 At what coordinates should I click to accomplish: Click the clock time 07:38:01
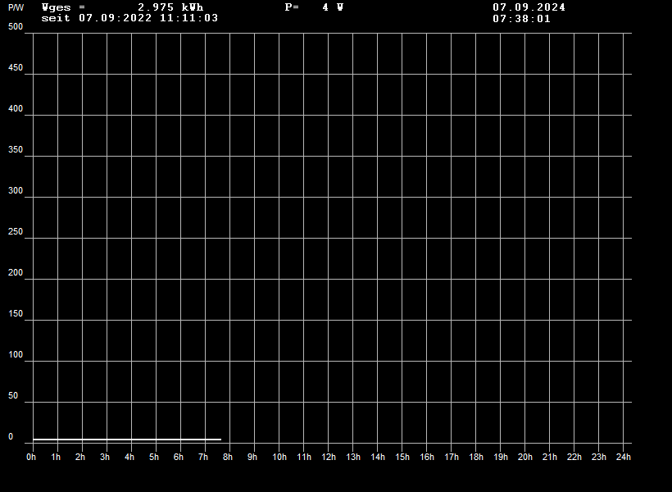click(521, 19)
